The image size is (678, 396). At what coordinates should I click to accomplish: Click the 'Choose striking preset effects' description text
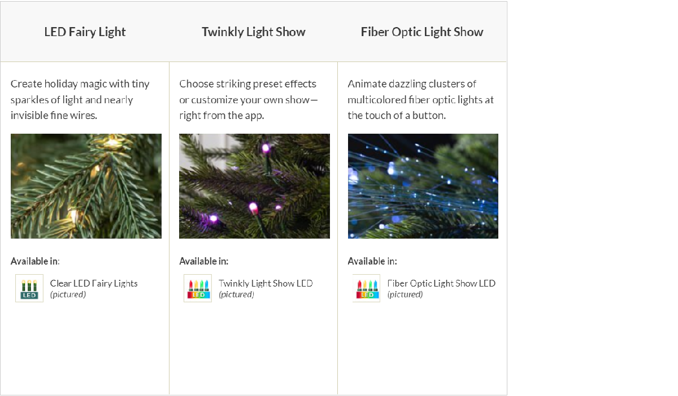249,100
